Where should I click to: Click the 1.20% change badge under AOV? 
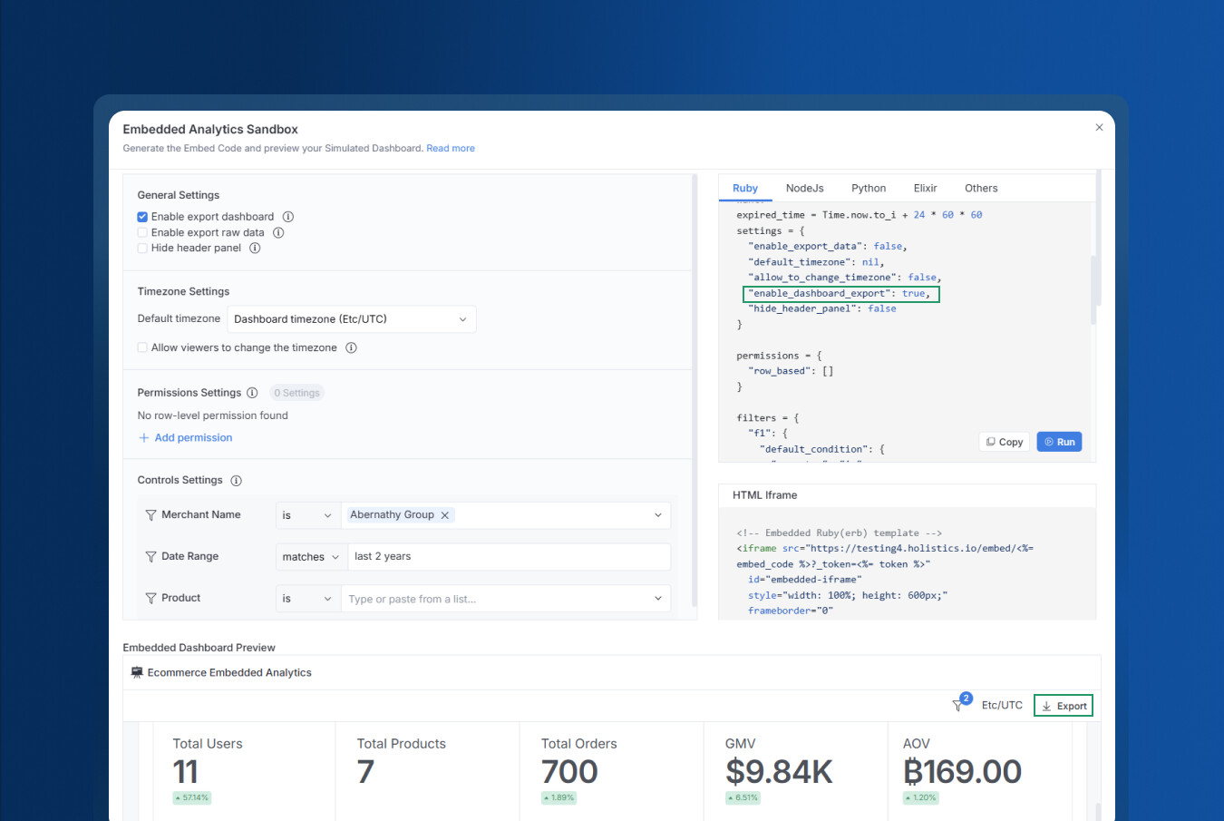pyautogui.click(x=921, y=798)
